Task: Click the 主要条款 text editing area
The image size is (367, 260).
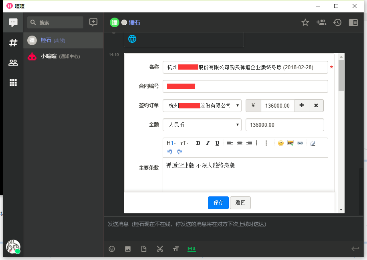Action: [x=245, y=175]
